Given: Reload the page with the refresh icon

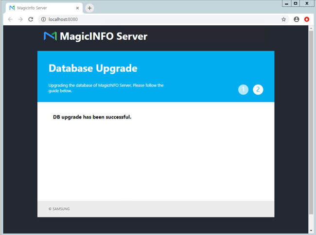Looking at the screenshot, I should (x=31, y=19).
